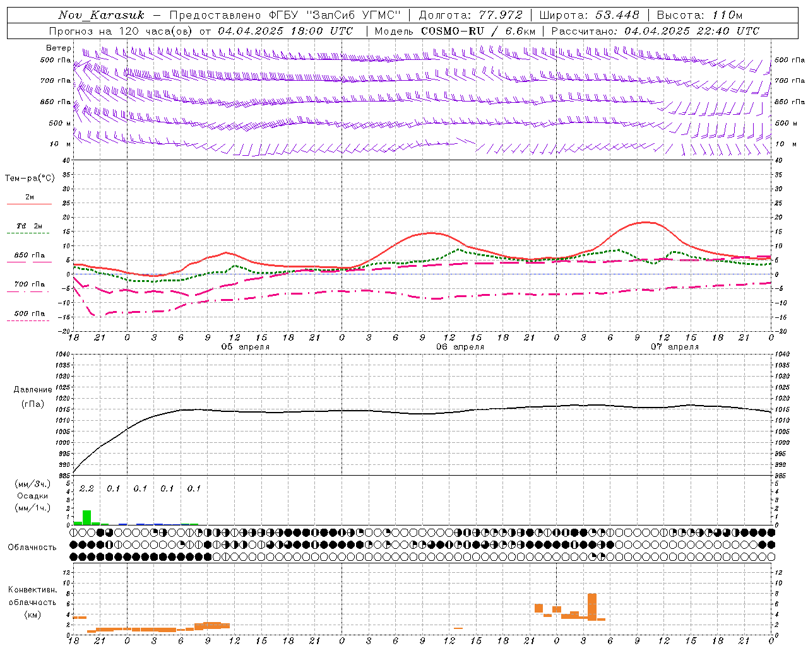Click the 500 м wind level label on the left
This screenshot has width=808, height=646.
(x=60, y=123)
